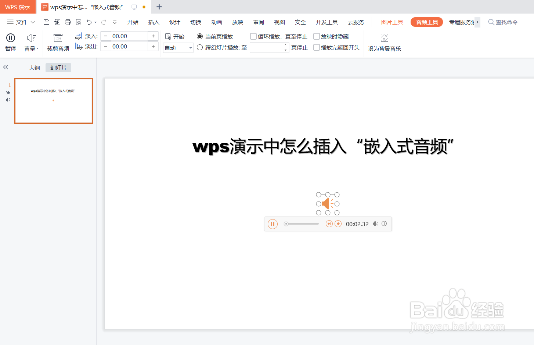Click the animation star icon beside slide 1
The height and width of the screenshot is (345, 534).
pos(8,93)
